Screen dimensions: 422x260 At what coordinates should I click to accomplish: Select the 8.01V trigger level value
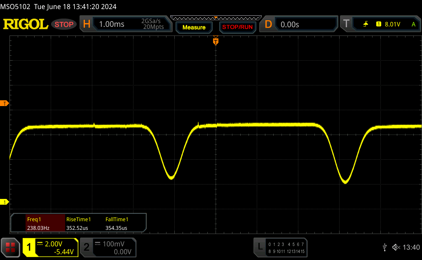click(x=392, y=24)
